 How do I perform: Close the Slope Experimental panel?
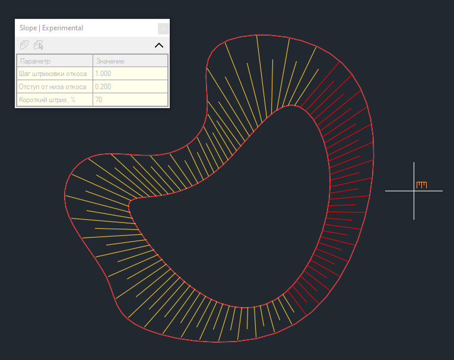pyautogui.click(x=163, y=29)
